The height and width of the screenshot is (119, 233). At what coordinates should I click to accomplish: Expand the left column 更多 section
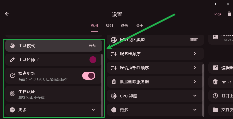click(93, 110)
